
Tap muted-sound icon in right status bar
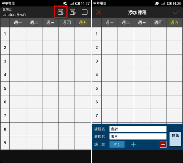pyautogui.click(x=157, y=3)
